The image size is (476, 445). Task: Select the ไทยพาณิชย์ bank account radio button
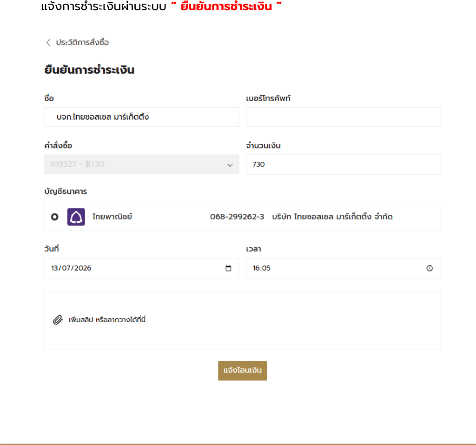click(x=55, y=217)
